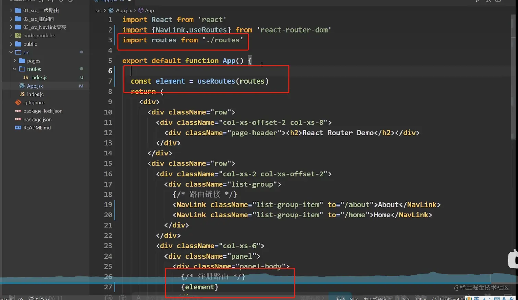518x300 pixels.
Task: Collapse the routes folder chevron
Action: pyautogui.click(x=15, y=69)
